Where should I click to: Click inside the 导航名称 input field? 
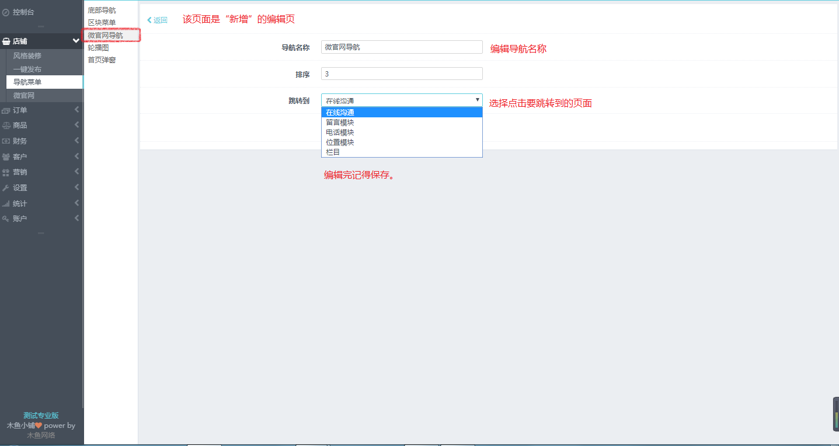[401, 47]
